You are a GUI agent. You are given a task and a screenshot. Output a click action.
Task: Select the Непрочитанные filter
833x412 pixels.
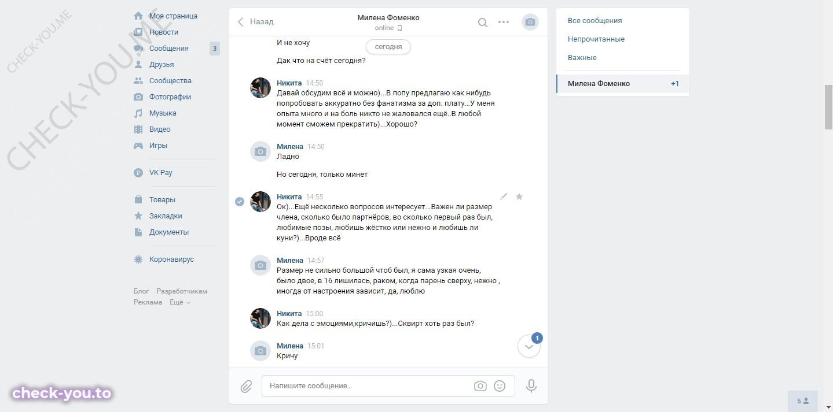tap(596, 39)
